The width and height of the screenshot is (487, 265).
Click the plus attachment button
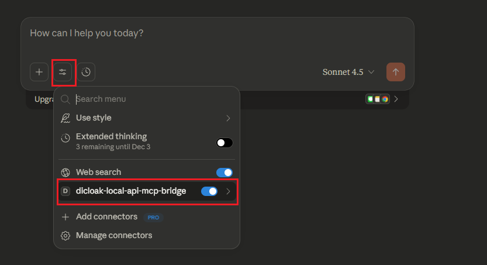[x=39, y=72]
